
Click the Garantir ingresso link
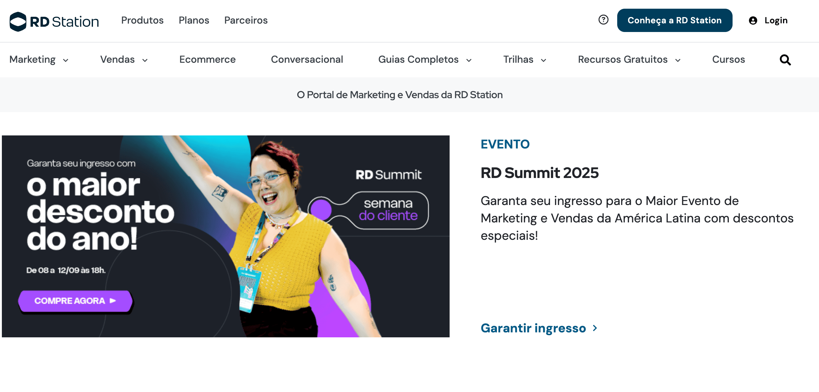(534, 328)
